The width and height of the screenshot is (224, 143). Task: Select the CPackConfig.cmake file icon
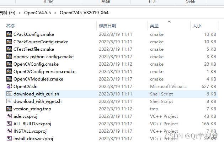pos(9,34)
